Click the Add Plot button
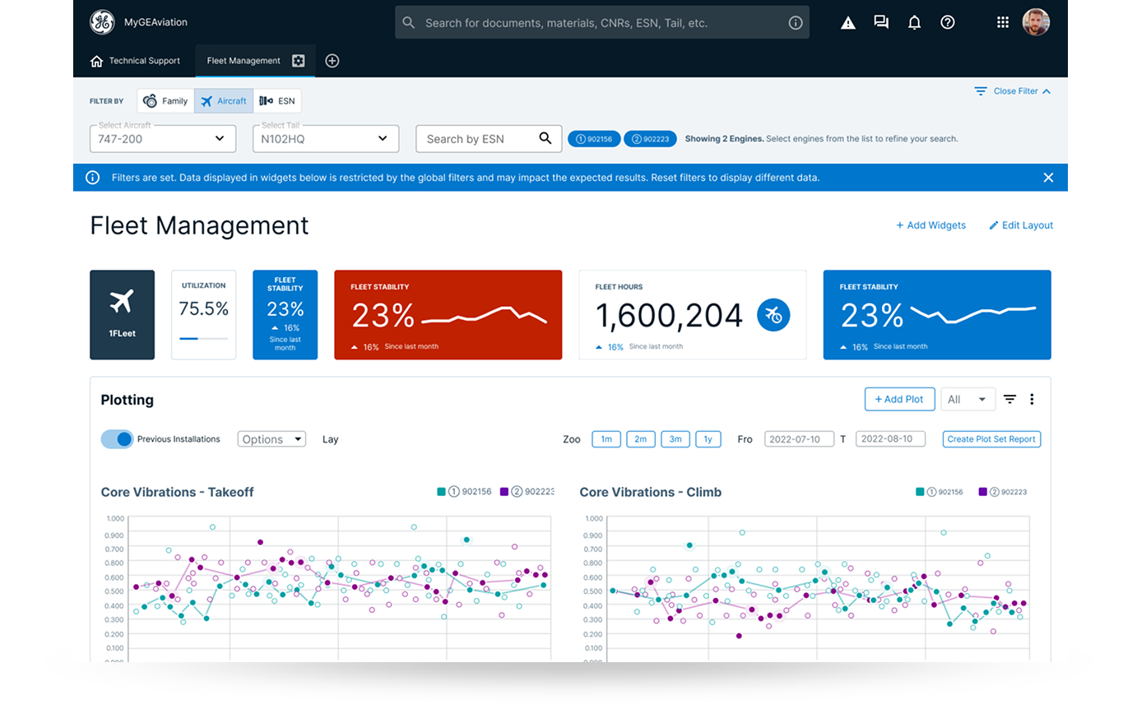The width and height of the screenshot is (1137, 709). pyautogui.click(x=898, y=399)
